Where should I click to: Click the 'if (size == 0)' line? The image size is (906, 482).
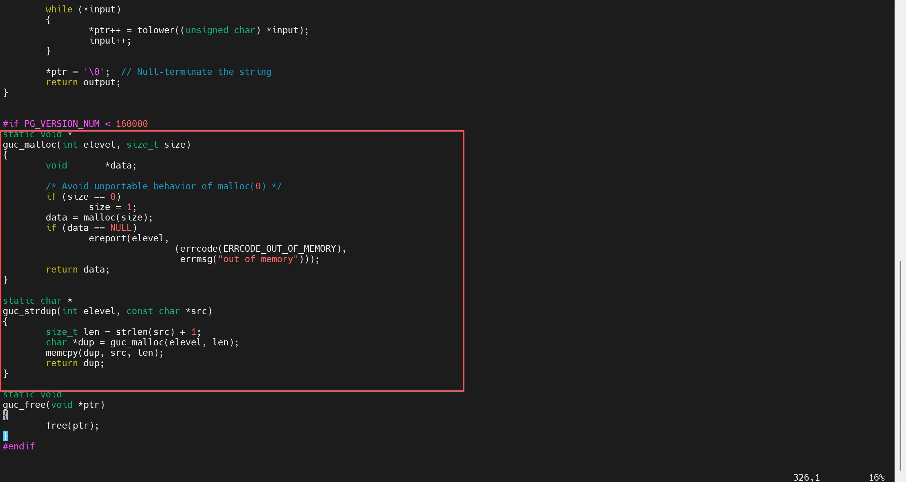click(x=83, y=197)
